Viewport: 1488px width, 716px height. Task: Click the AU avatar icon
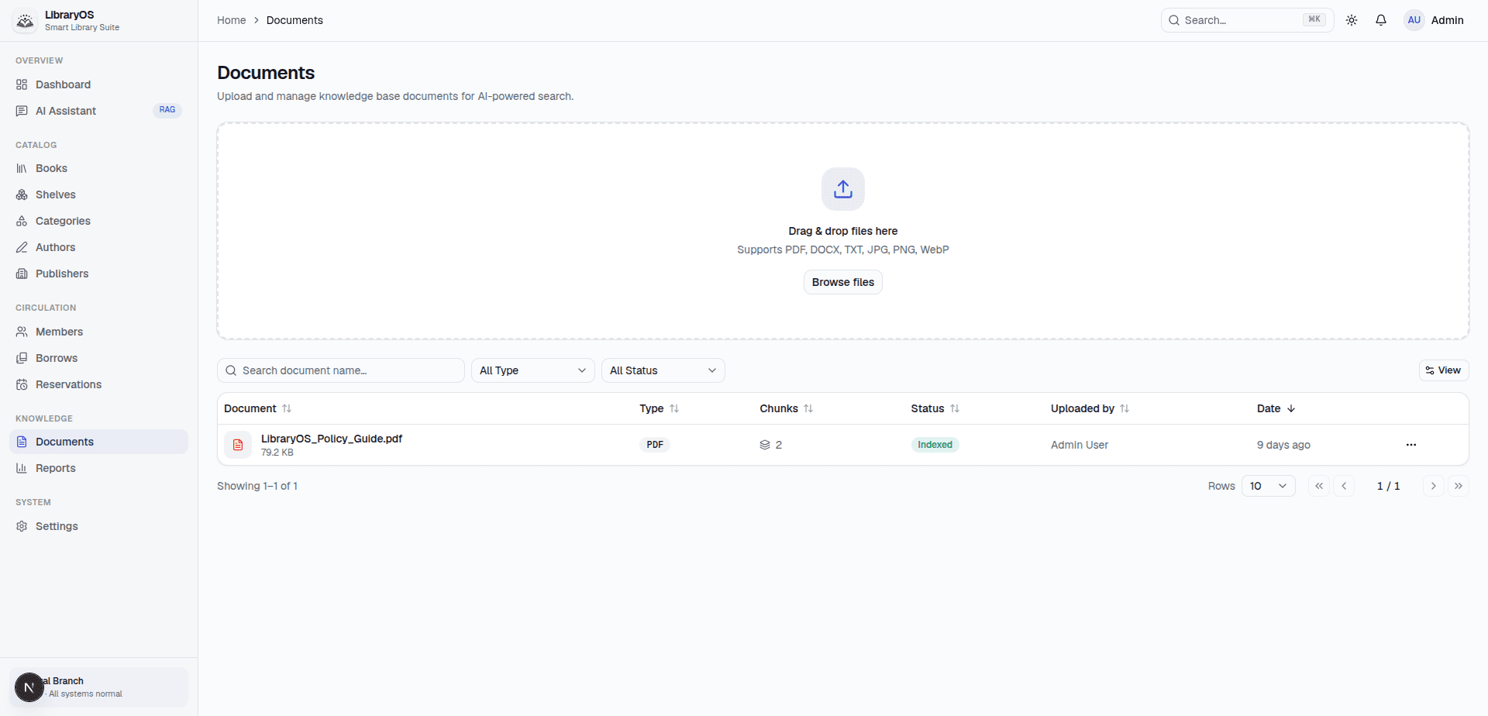1414,20
